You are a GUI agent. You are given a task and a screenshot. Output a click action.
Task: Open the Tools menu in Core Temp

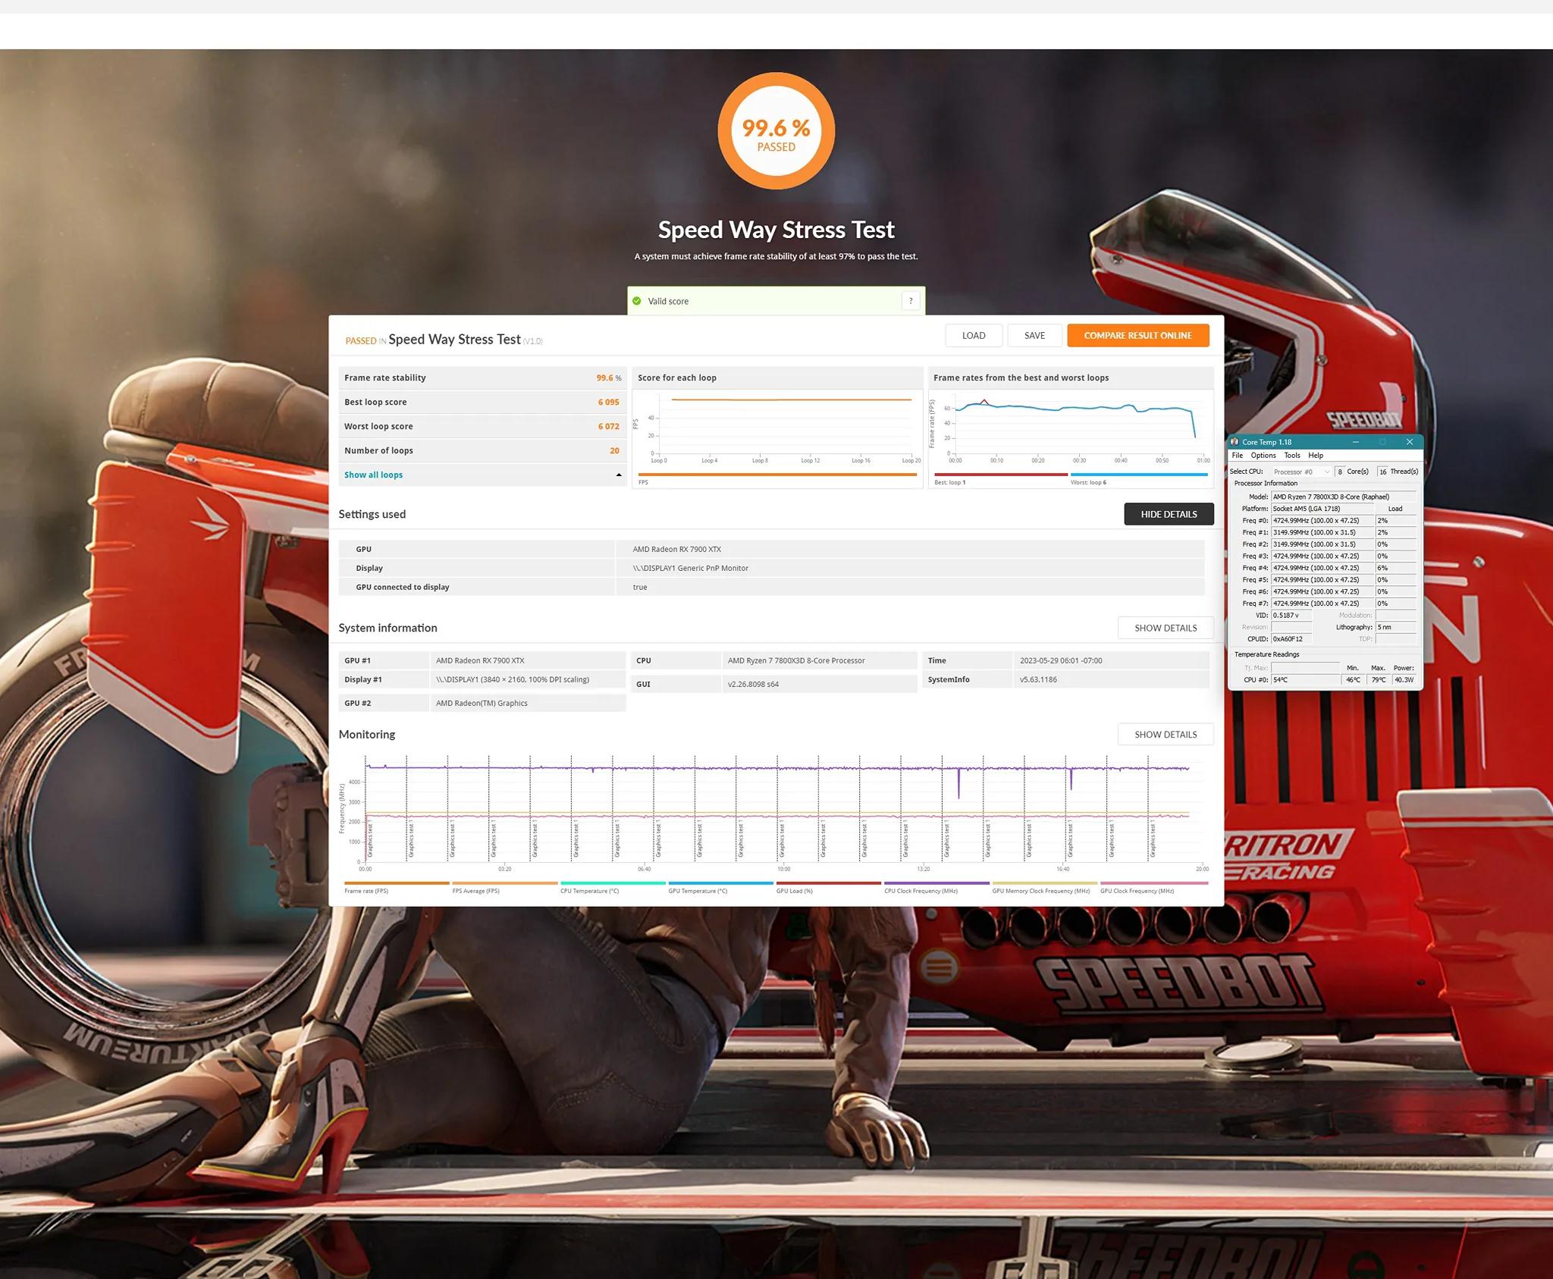coord(1292,456)
